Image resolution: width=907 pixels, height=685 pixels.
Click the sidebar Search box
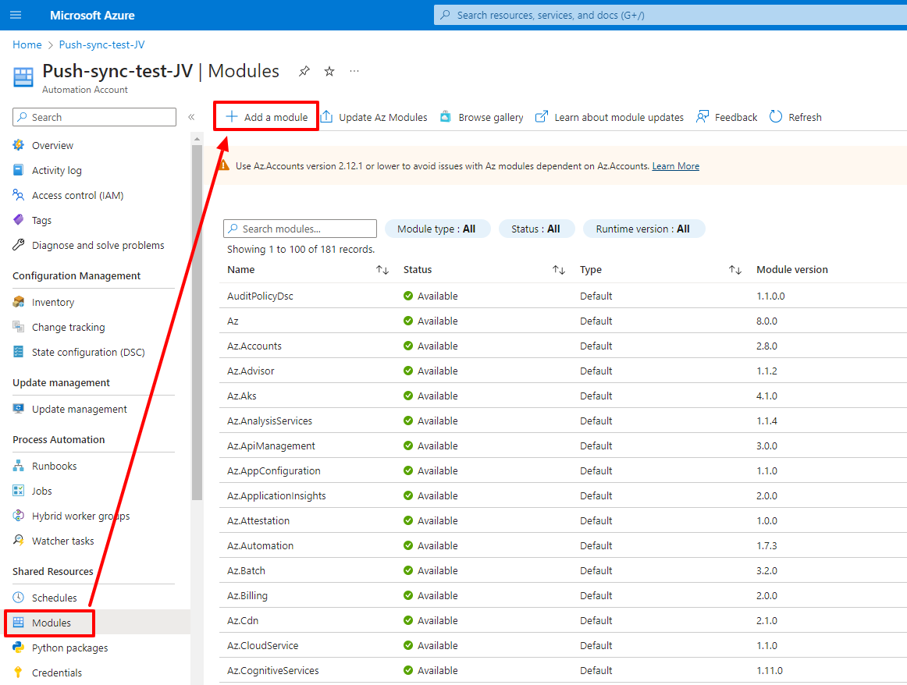coord(94,117)
